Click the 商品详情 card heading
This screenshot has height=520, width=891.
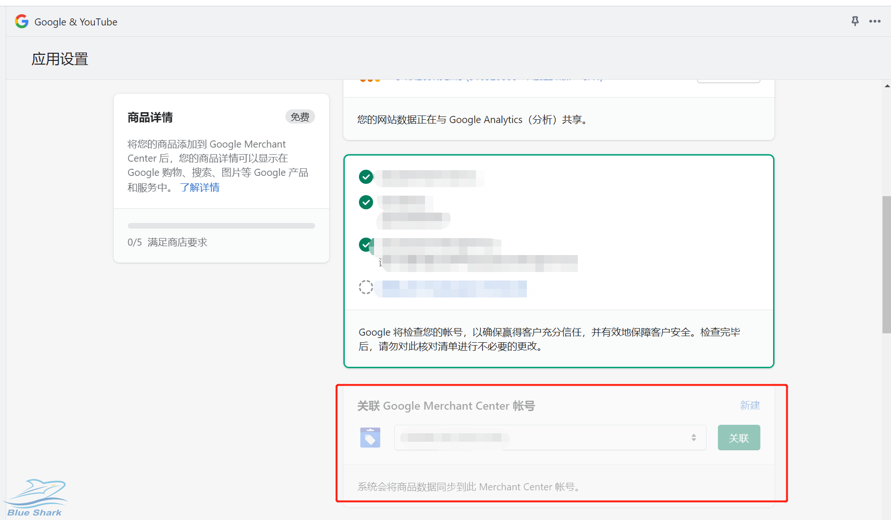(x=150, y=117)
